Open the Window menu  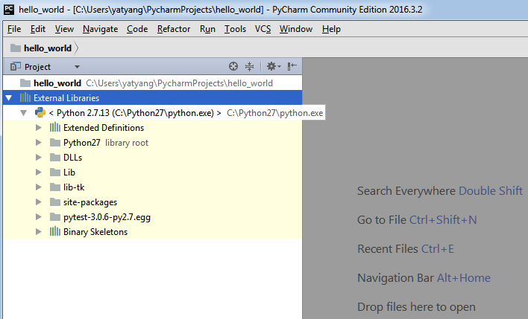pyautogui.click(x=296, y=29)
